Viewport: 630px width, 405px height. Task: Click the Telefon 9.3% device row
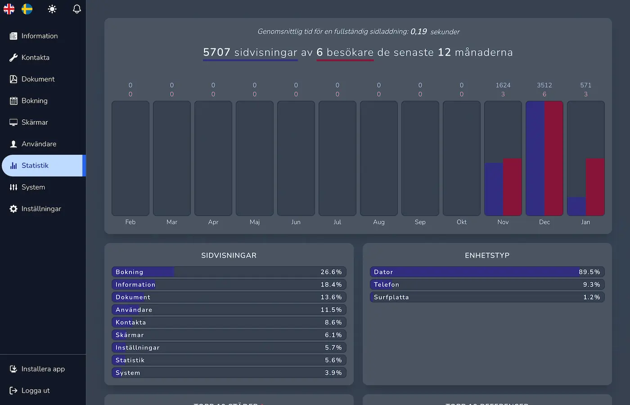pyautogui.click(x=487, y=284)
